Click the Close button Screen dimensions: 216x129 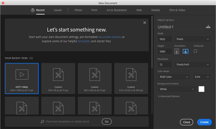pyautogui.click(x=187, y=122)
